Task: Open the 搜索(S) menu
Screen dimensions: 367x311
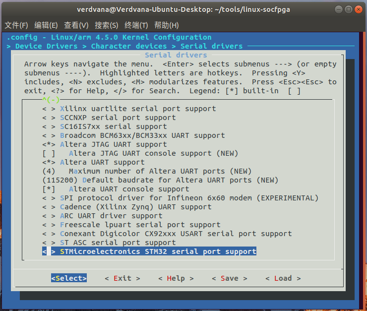Action: pos(107,25)
